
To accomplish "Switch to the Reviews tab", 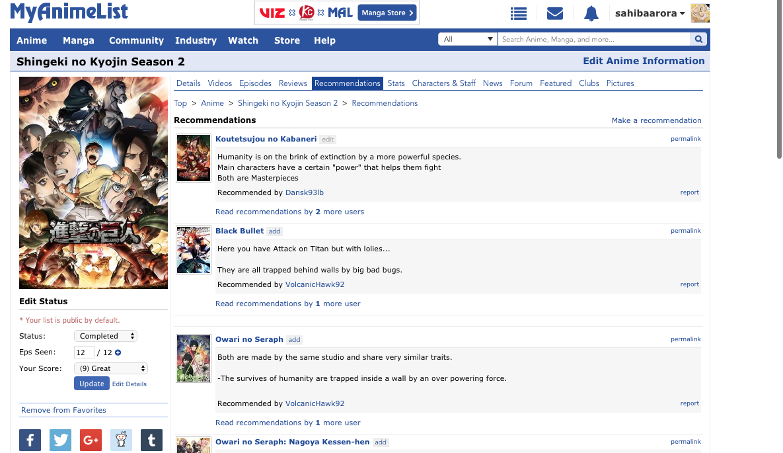I will pos(293,83).
